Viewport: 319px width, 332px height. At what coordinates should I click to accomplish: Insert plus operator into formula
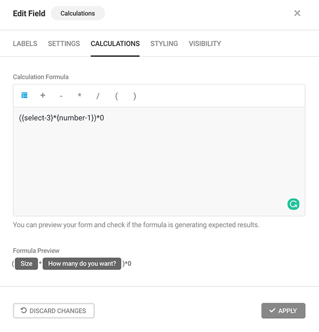pos(43,96)
